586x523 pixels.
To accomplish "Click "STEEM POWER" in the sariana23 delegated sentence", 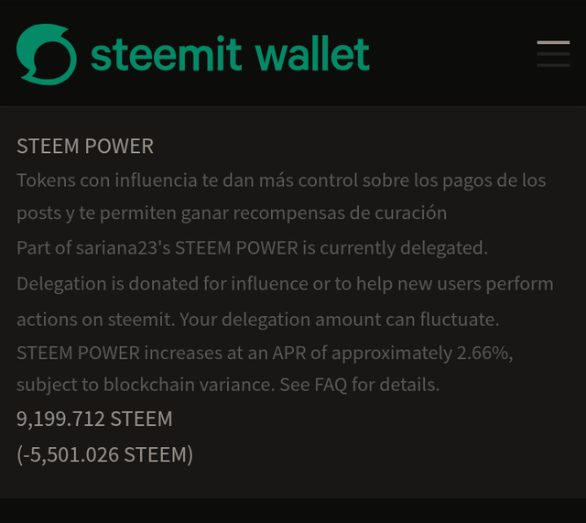I will point(236,248).
